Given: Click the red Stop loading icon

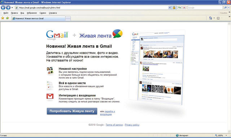Looking at the screenshot, I should pos(184,8).
